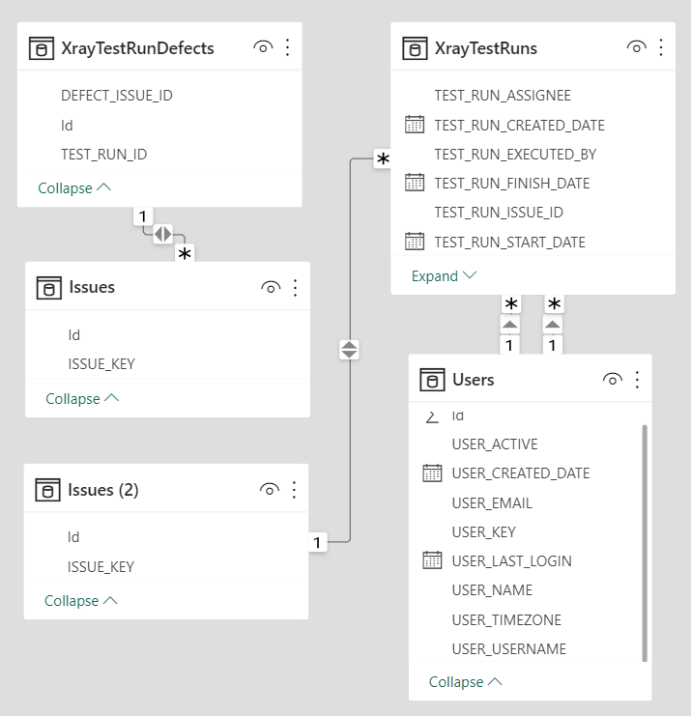Screen dimensions: 691x716
Task: Click the Users table vertical scrollbar
Action: coord(645,541)
